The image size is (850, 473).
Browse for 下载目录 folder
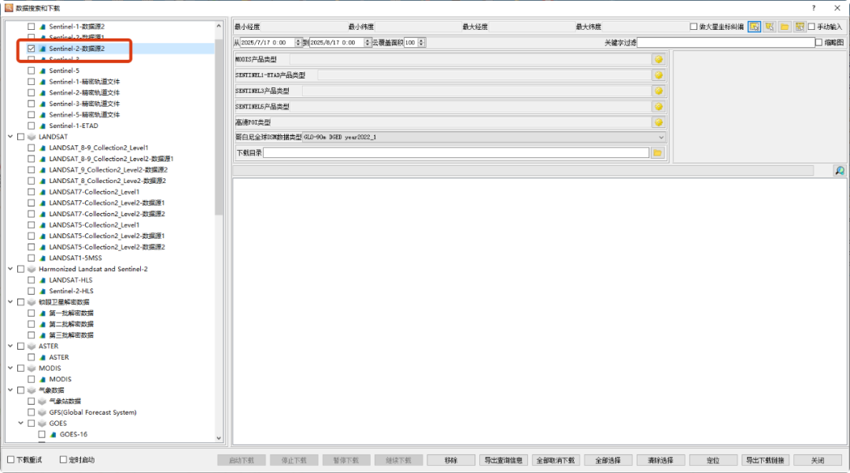tap(657, 153)
